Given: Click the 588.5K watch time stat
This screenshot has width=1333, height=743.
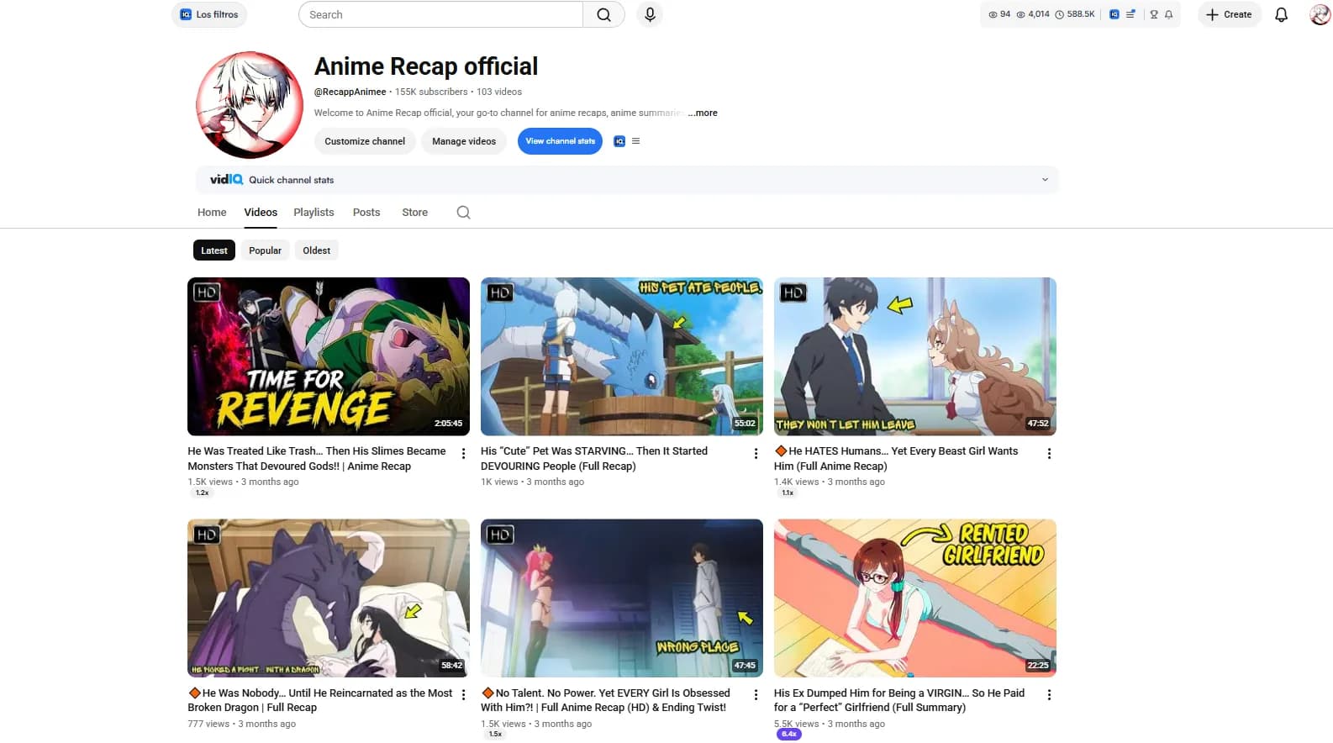Looking at the screenshot, I should point(1075,14).
